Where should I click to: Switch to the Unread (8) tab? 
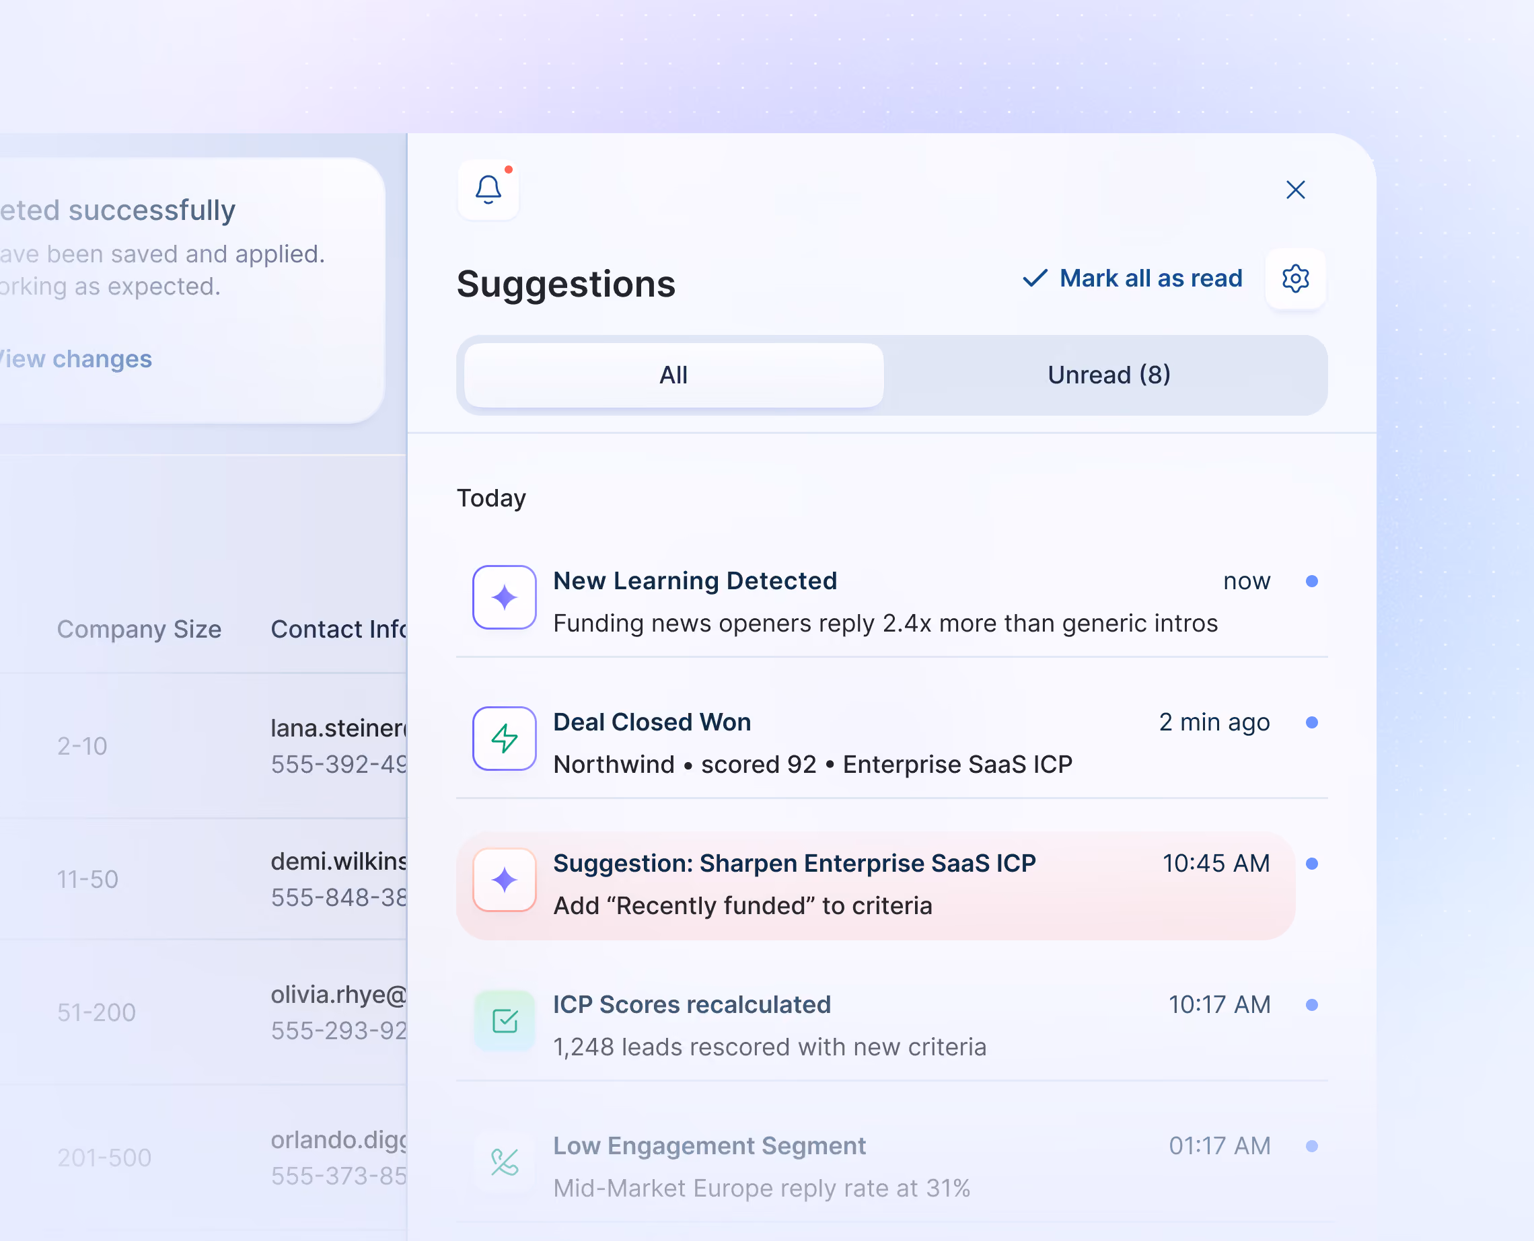coord(1109,375)
